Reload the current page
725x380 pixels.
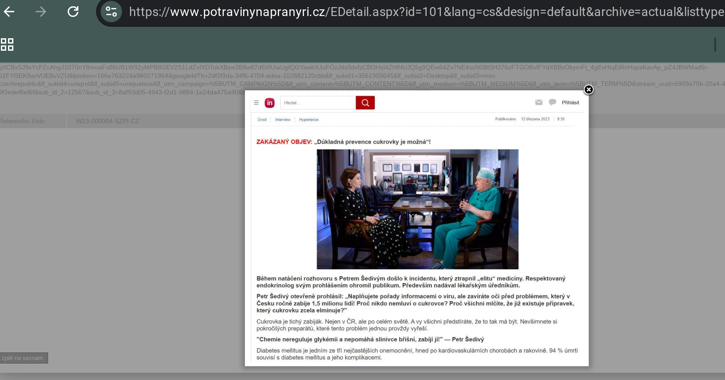point(73,12)
